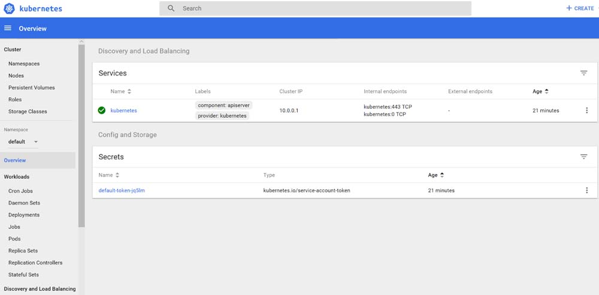Open the default namespace dropdown
Viewport: 599px width, 295px height.
point(23,142)
